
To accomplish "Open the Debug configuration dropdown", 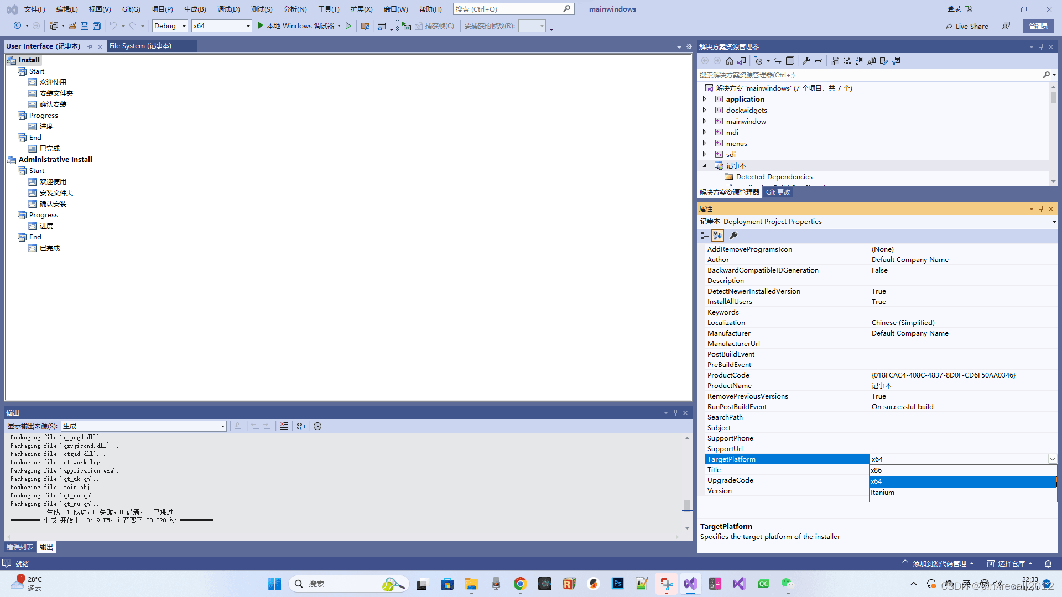I will [184, 26].
